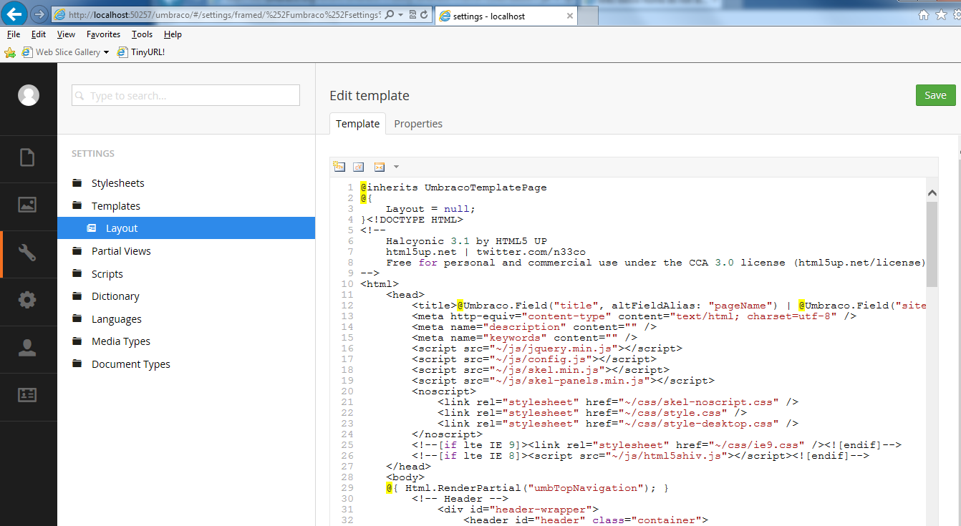Image resolution: width=961 pixels, height=526 pixels.
Task: Open the Members card section icon
Action: point(27,395)
